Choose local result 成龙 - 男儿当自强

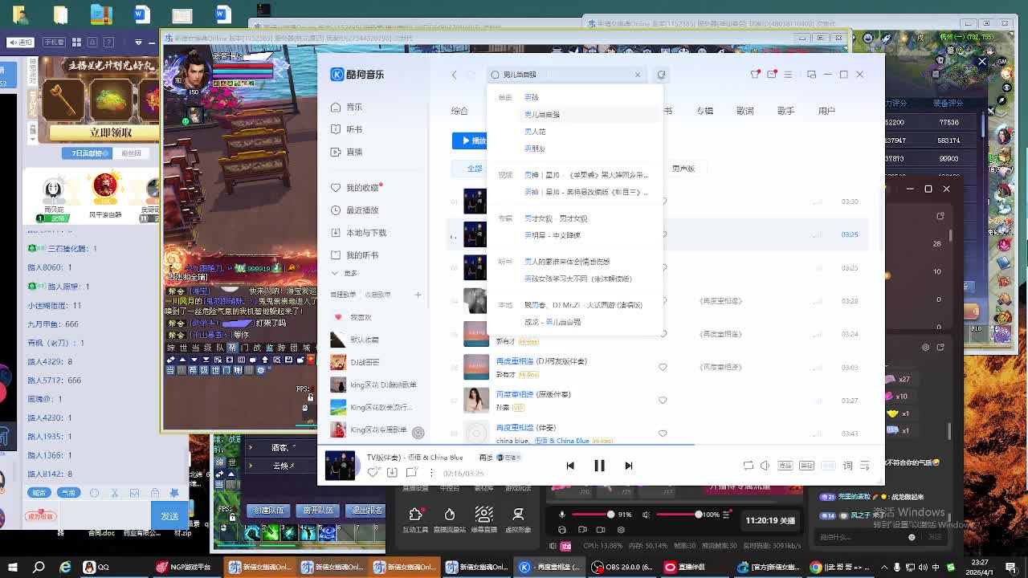pos(553,322)
